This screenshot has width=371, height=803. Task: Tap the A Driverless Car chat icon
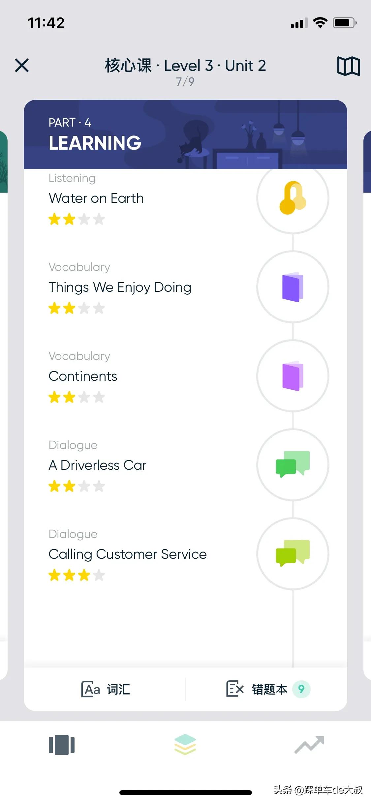click(293, 465)
